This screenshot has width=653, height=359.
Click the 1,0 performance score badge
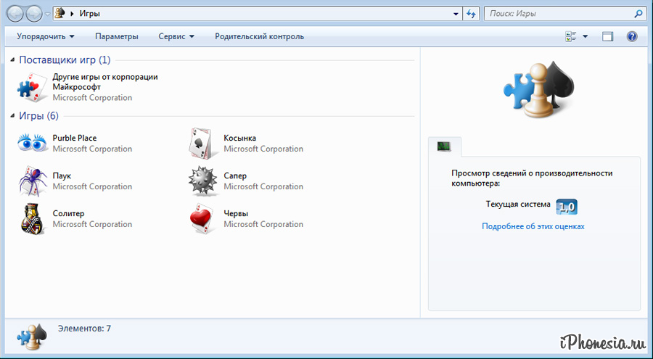567,207
